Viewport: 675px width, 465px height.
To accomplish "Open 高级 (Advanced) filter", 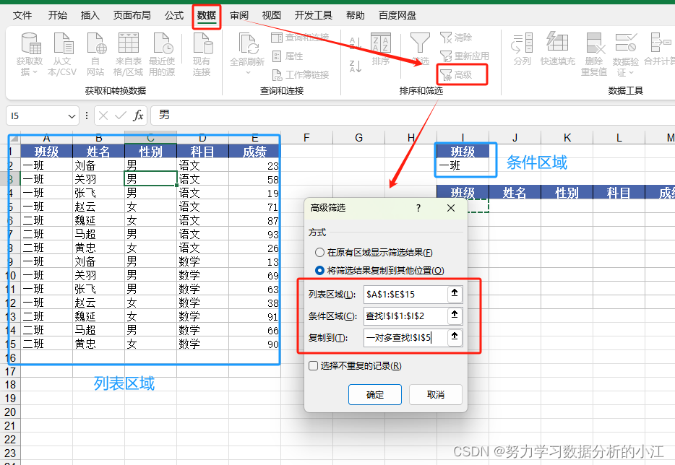I will click(456, 75).
